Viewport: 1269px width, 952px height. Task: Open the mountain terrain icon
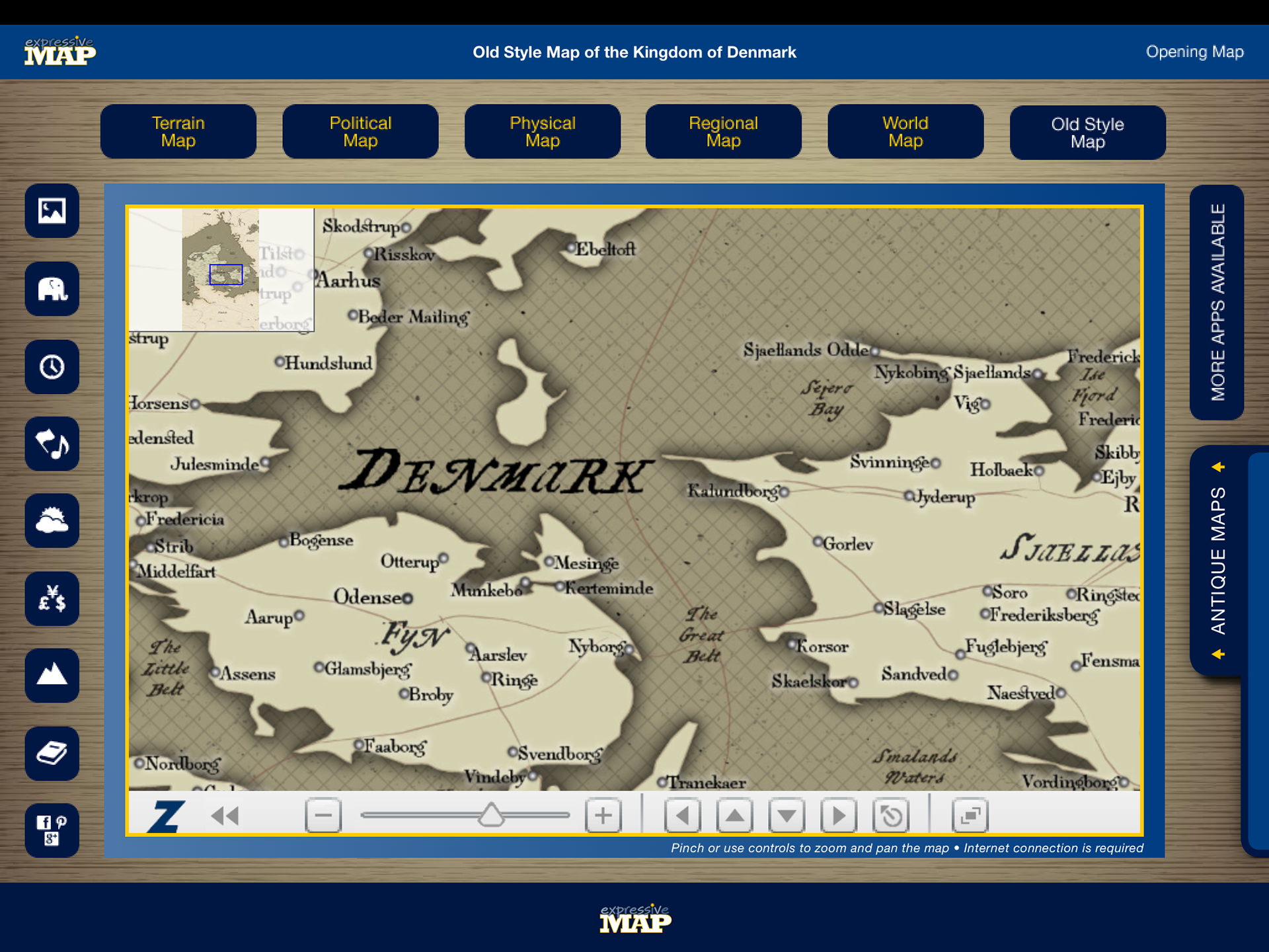[x=52, y=676]
